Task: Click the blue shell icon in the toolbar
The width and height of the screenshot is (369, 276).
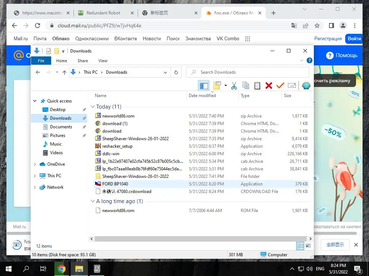Action: 306,86
